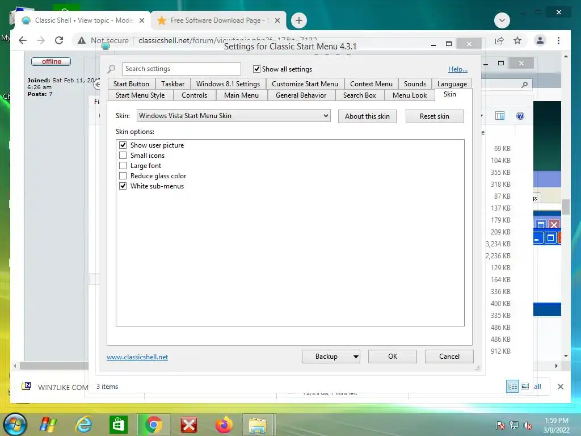Open the Windows 8.1 Settings tab
581x436 pixels.
[228, 84]
